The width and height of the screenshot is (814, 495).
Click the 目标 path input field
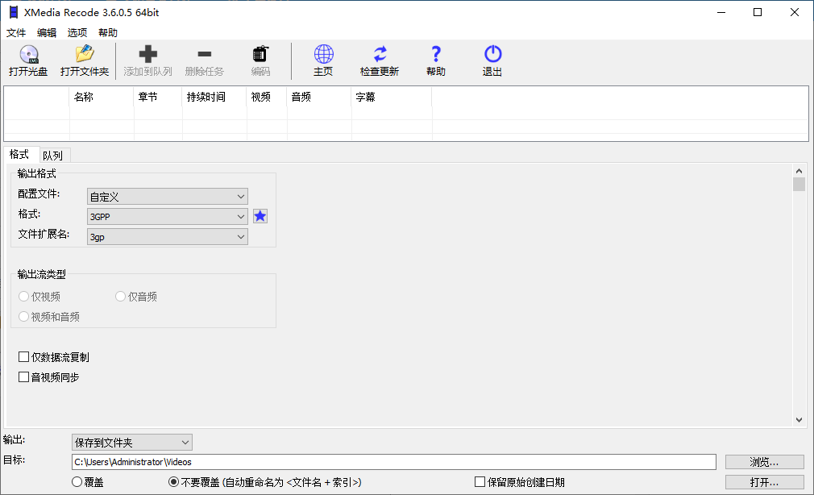click(393, 462)
